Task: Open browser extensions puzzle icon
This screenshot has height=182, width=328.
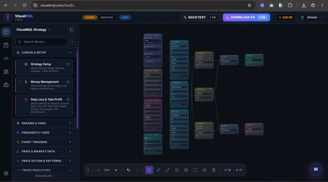Action: pyautogui.click(x=290, y=5)
